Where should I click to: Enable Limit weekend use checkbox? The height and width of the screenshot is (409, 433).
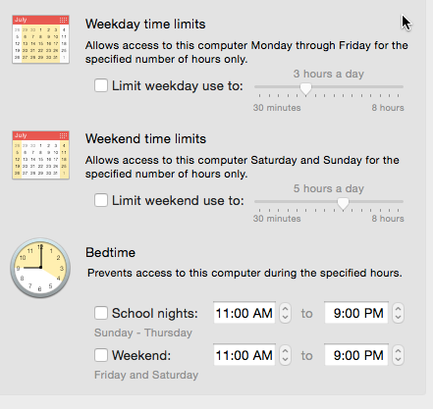(101, 200)
